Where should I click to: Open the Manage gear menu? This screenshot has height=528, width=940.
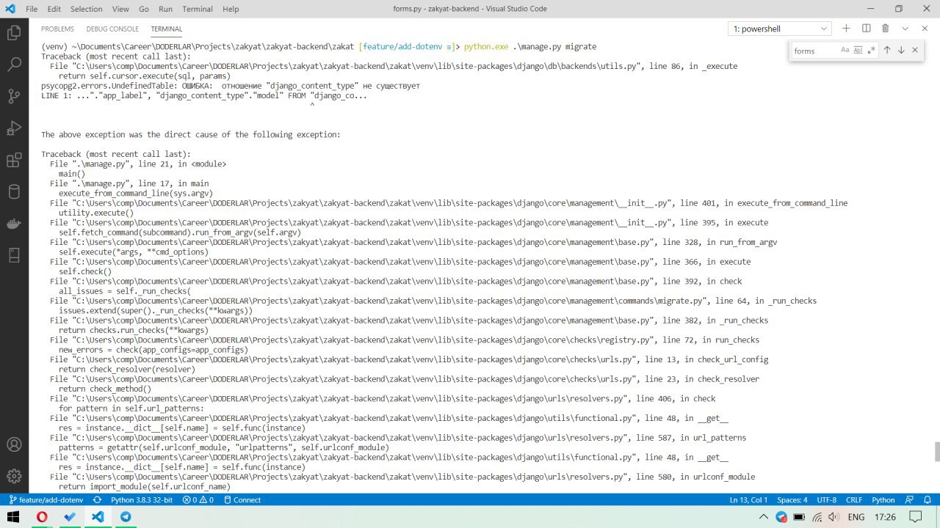(13, 476)
